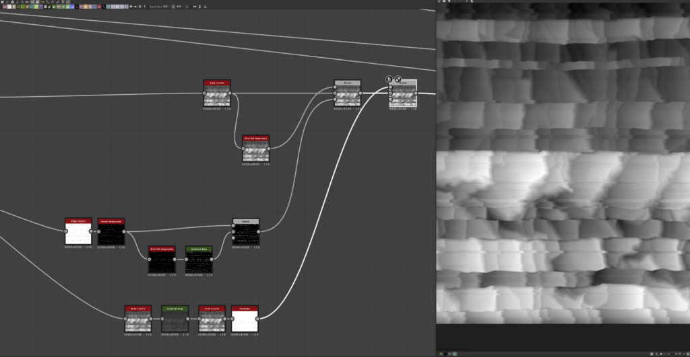
Task: Click the rainbow-colored Normal node icon in the toolbar
Action: point(72,7)
